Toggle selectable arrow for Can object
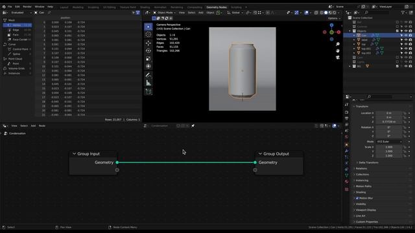Viewport: 415px width, 233px height. pos(401,36)
